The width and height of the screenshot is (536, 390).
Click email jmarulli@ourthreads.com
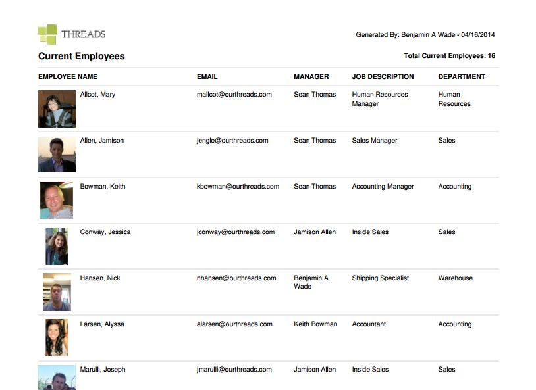coord(234,369)
